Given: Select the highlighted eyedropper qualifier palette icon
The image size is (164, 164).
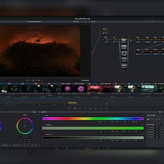Looking at the screenshot, I should point(75,108).
